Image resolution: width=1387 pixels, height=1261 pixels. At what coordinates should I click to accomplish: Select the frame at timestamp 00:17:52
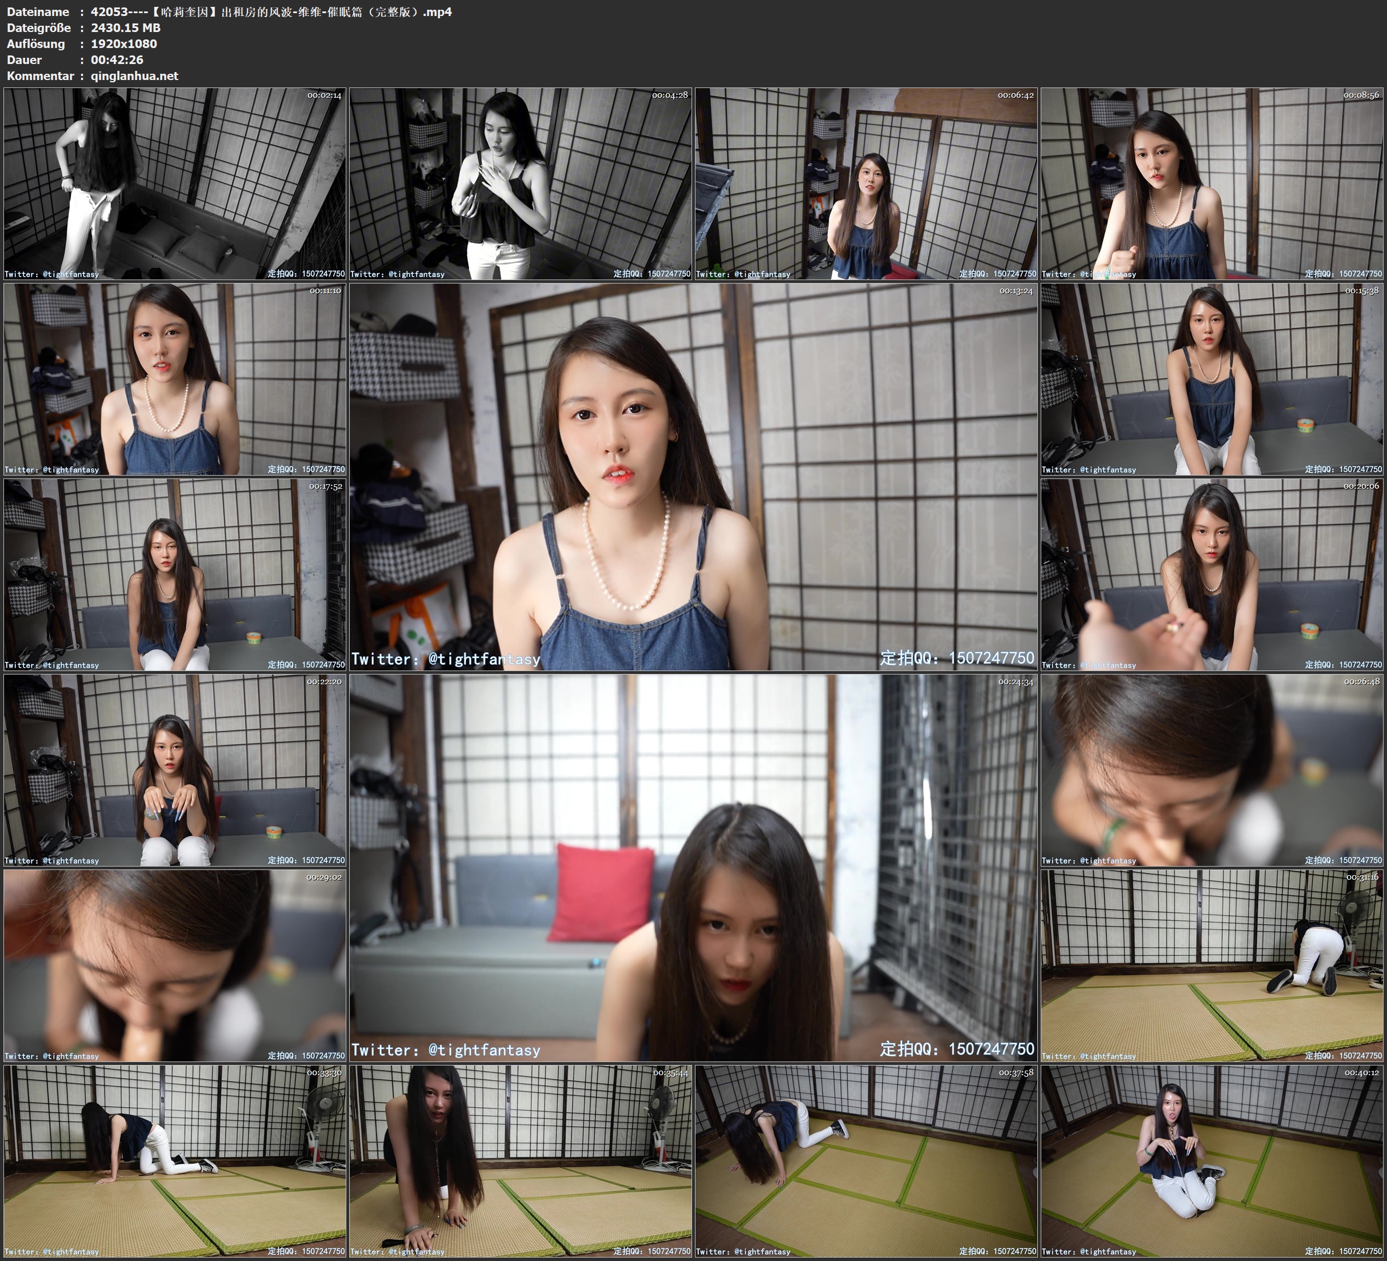click(x=175, y=574)
